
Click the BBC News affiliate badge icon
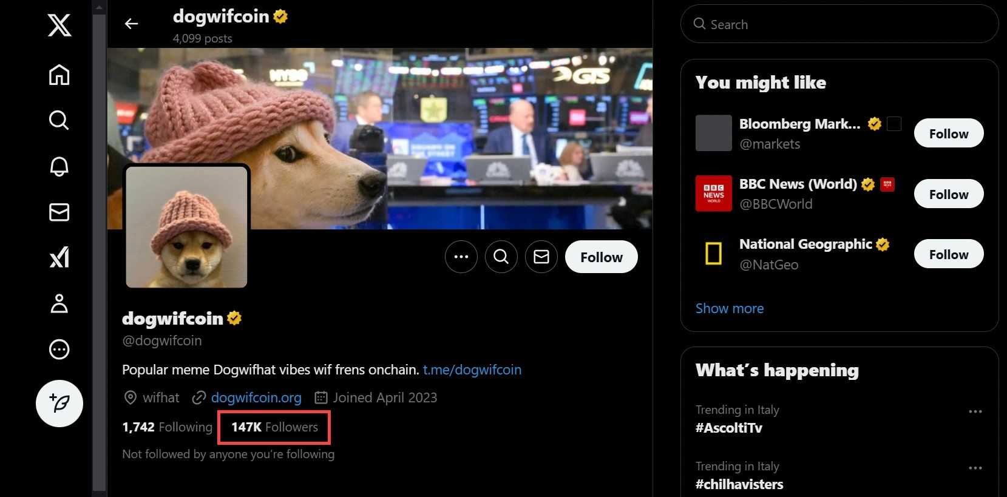pyautogui.click(x=887, y=184)
